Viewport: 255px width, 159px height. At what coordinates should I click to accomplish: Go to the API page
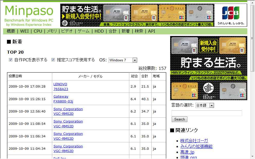click(151, 31)
